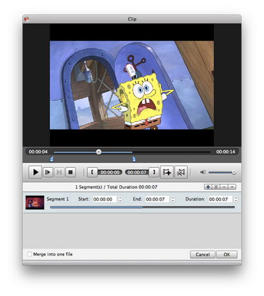Click the split segment film icon
264x296 pixels.
pyautogui.click(x=181, y=172)
